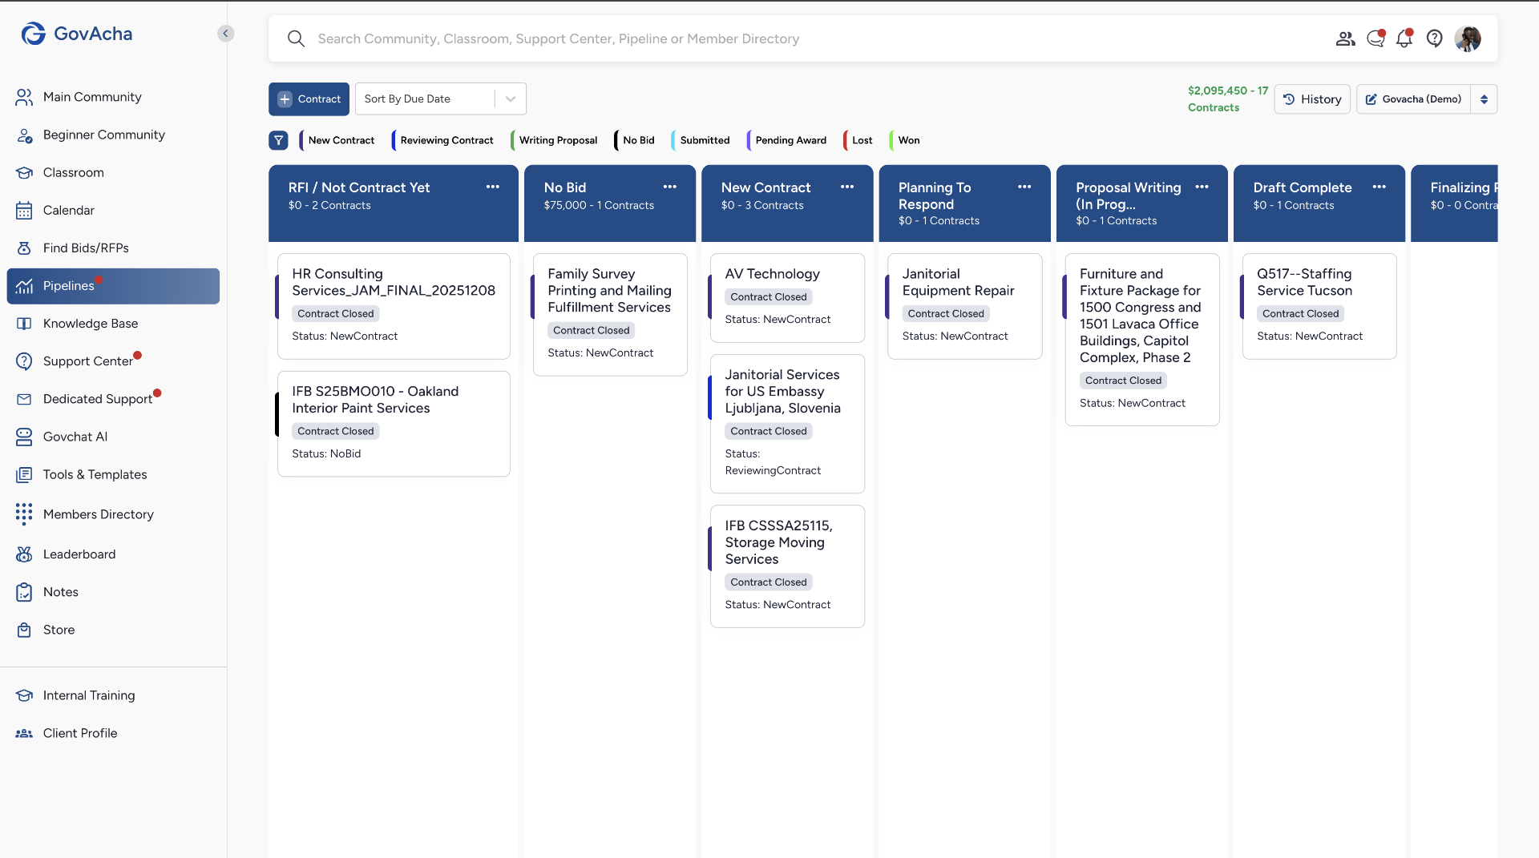Open options menu for New Contract column
1539x858 pixels.
pyautogui.click(x=846, y=187)
